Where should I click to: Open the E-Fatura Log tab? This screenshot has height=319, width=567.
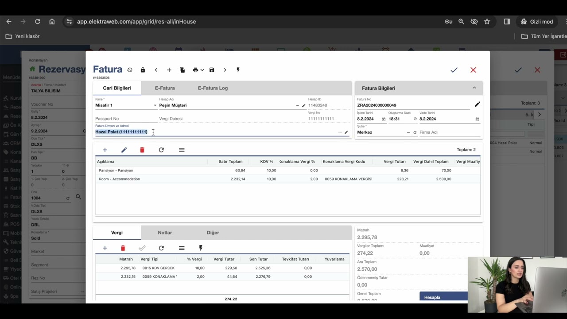213,88
